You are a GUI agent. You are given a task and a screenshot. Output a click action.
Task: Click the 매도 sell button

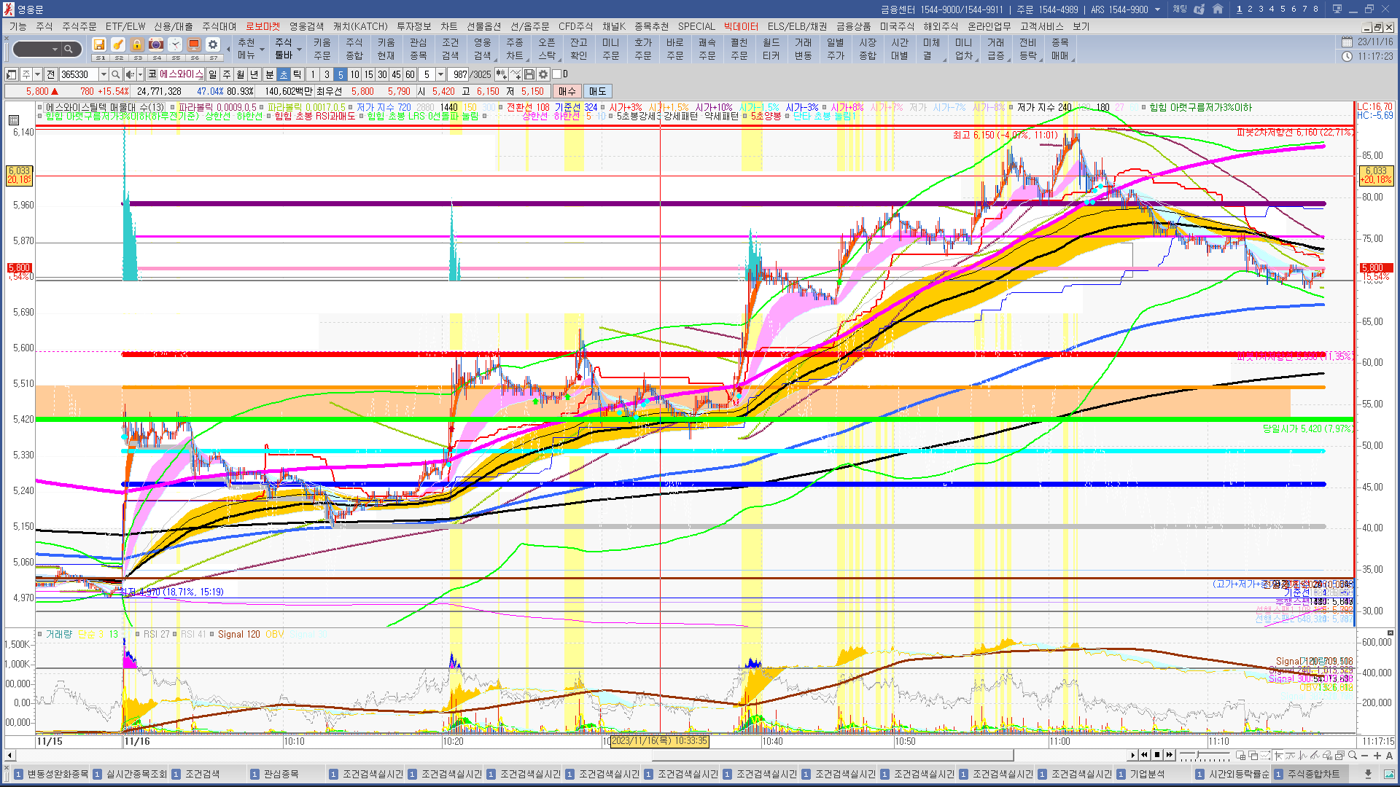coord(597,91)
